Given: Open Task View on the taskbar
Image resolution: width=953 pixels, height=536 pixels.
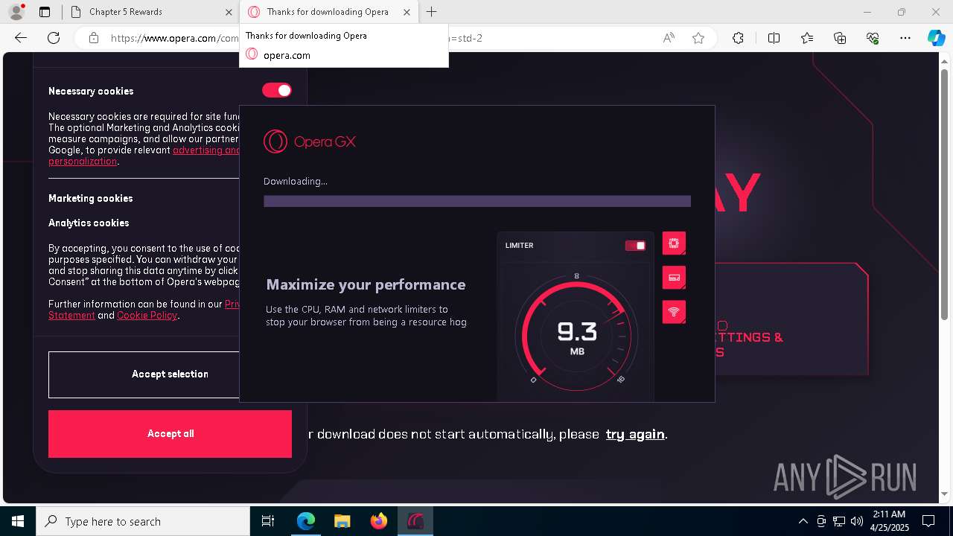Looking at the screenshot, I should (x=268, y=521).
